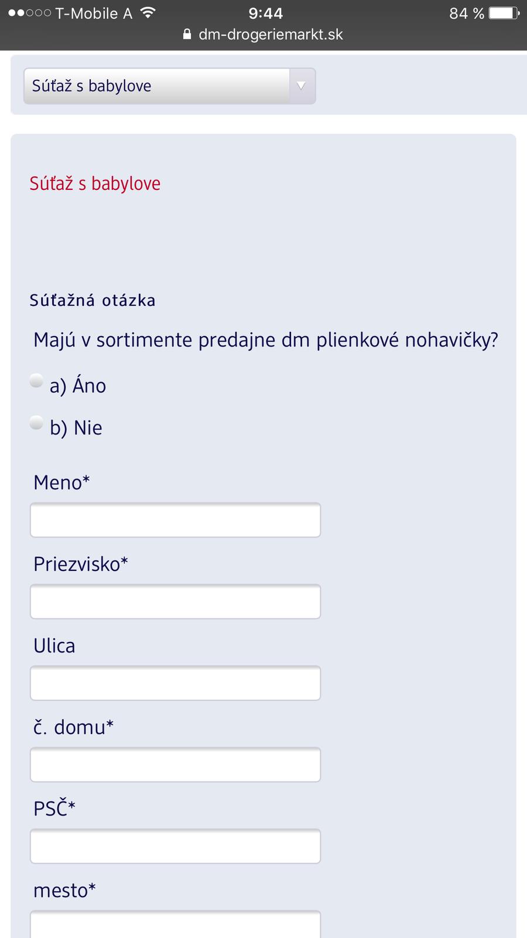
Task: Click the Meno input field
Action: [175, 520]
